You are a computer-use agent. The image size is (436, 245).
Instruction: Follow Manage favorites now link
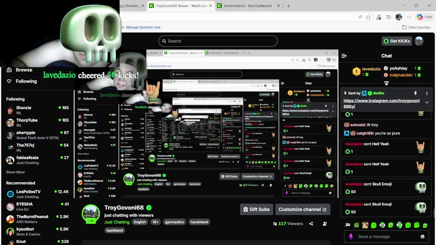(143, 27)
